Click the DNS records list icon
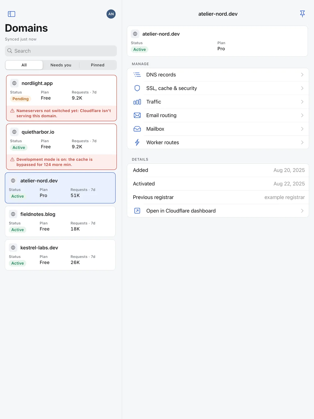This screenshot has height=419, width=314. pos(137,75)
